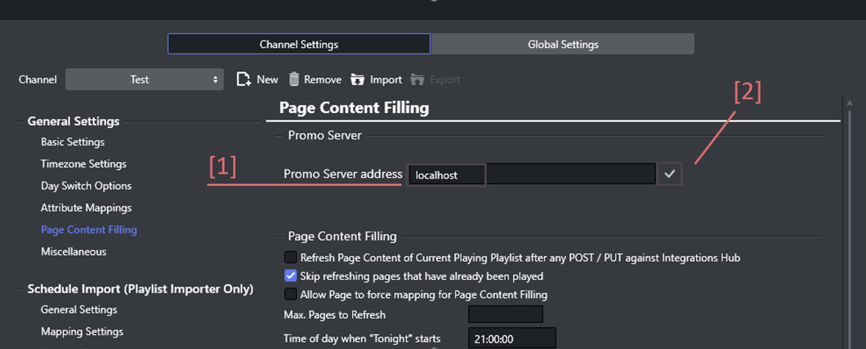Screen dimensions: 866x349
Task: Go to Day Switch Options
Action: (86, 185)
